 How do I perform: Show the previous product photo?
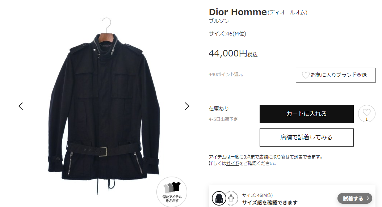[x=21, y=106]
